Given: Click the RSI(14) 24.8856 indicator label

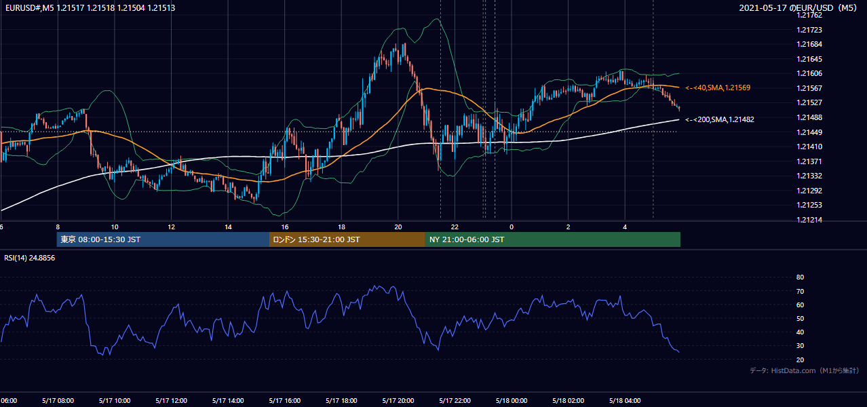Looking at the screenshot, I should [x=30, y=258].
